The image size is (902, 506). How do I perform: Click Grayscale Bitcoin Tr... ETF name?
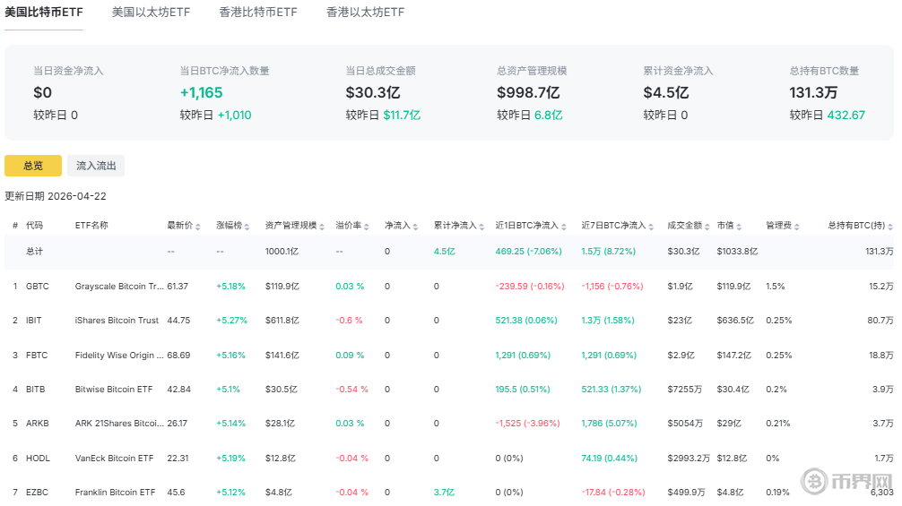119,286
